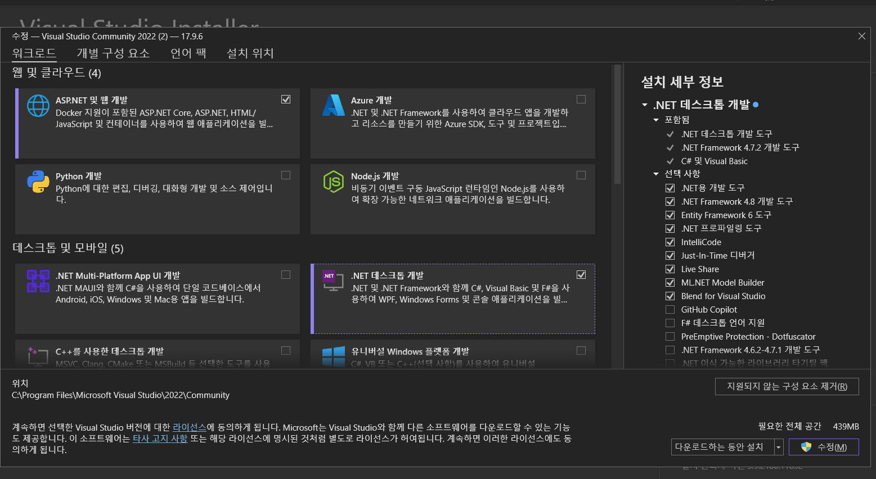Click the shield icon on the Modify button
The image size is (876, 479).
click(806, 447)
